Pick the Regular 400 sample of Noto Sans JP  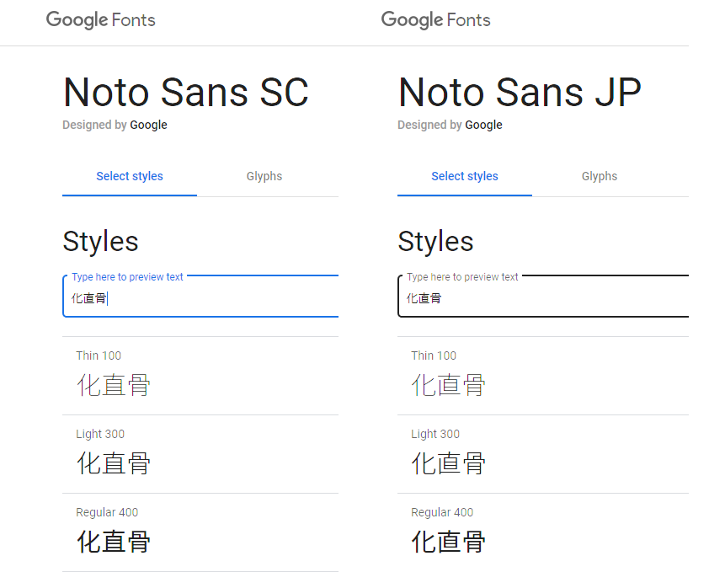pos(449,541)
